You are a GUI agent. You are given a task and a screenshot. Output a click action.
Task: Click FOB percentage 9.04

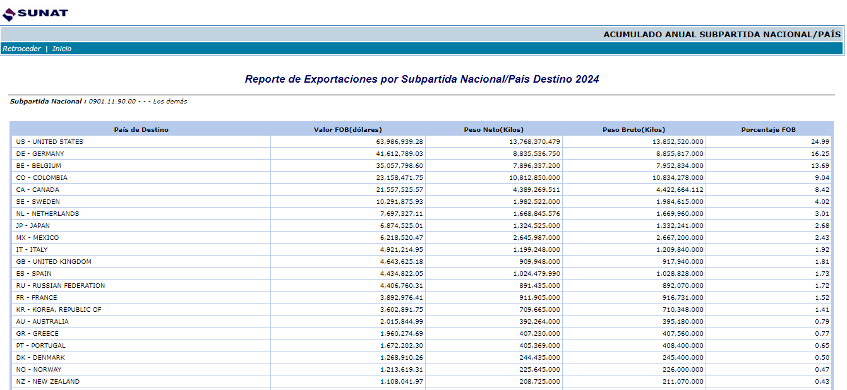click(x=824, y=178)
